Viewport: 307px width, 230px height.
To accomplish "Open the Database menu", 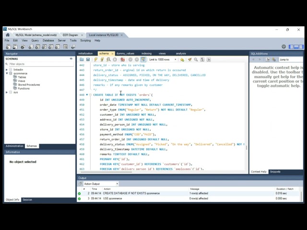I will tap(48, 40).
